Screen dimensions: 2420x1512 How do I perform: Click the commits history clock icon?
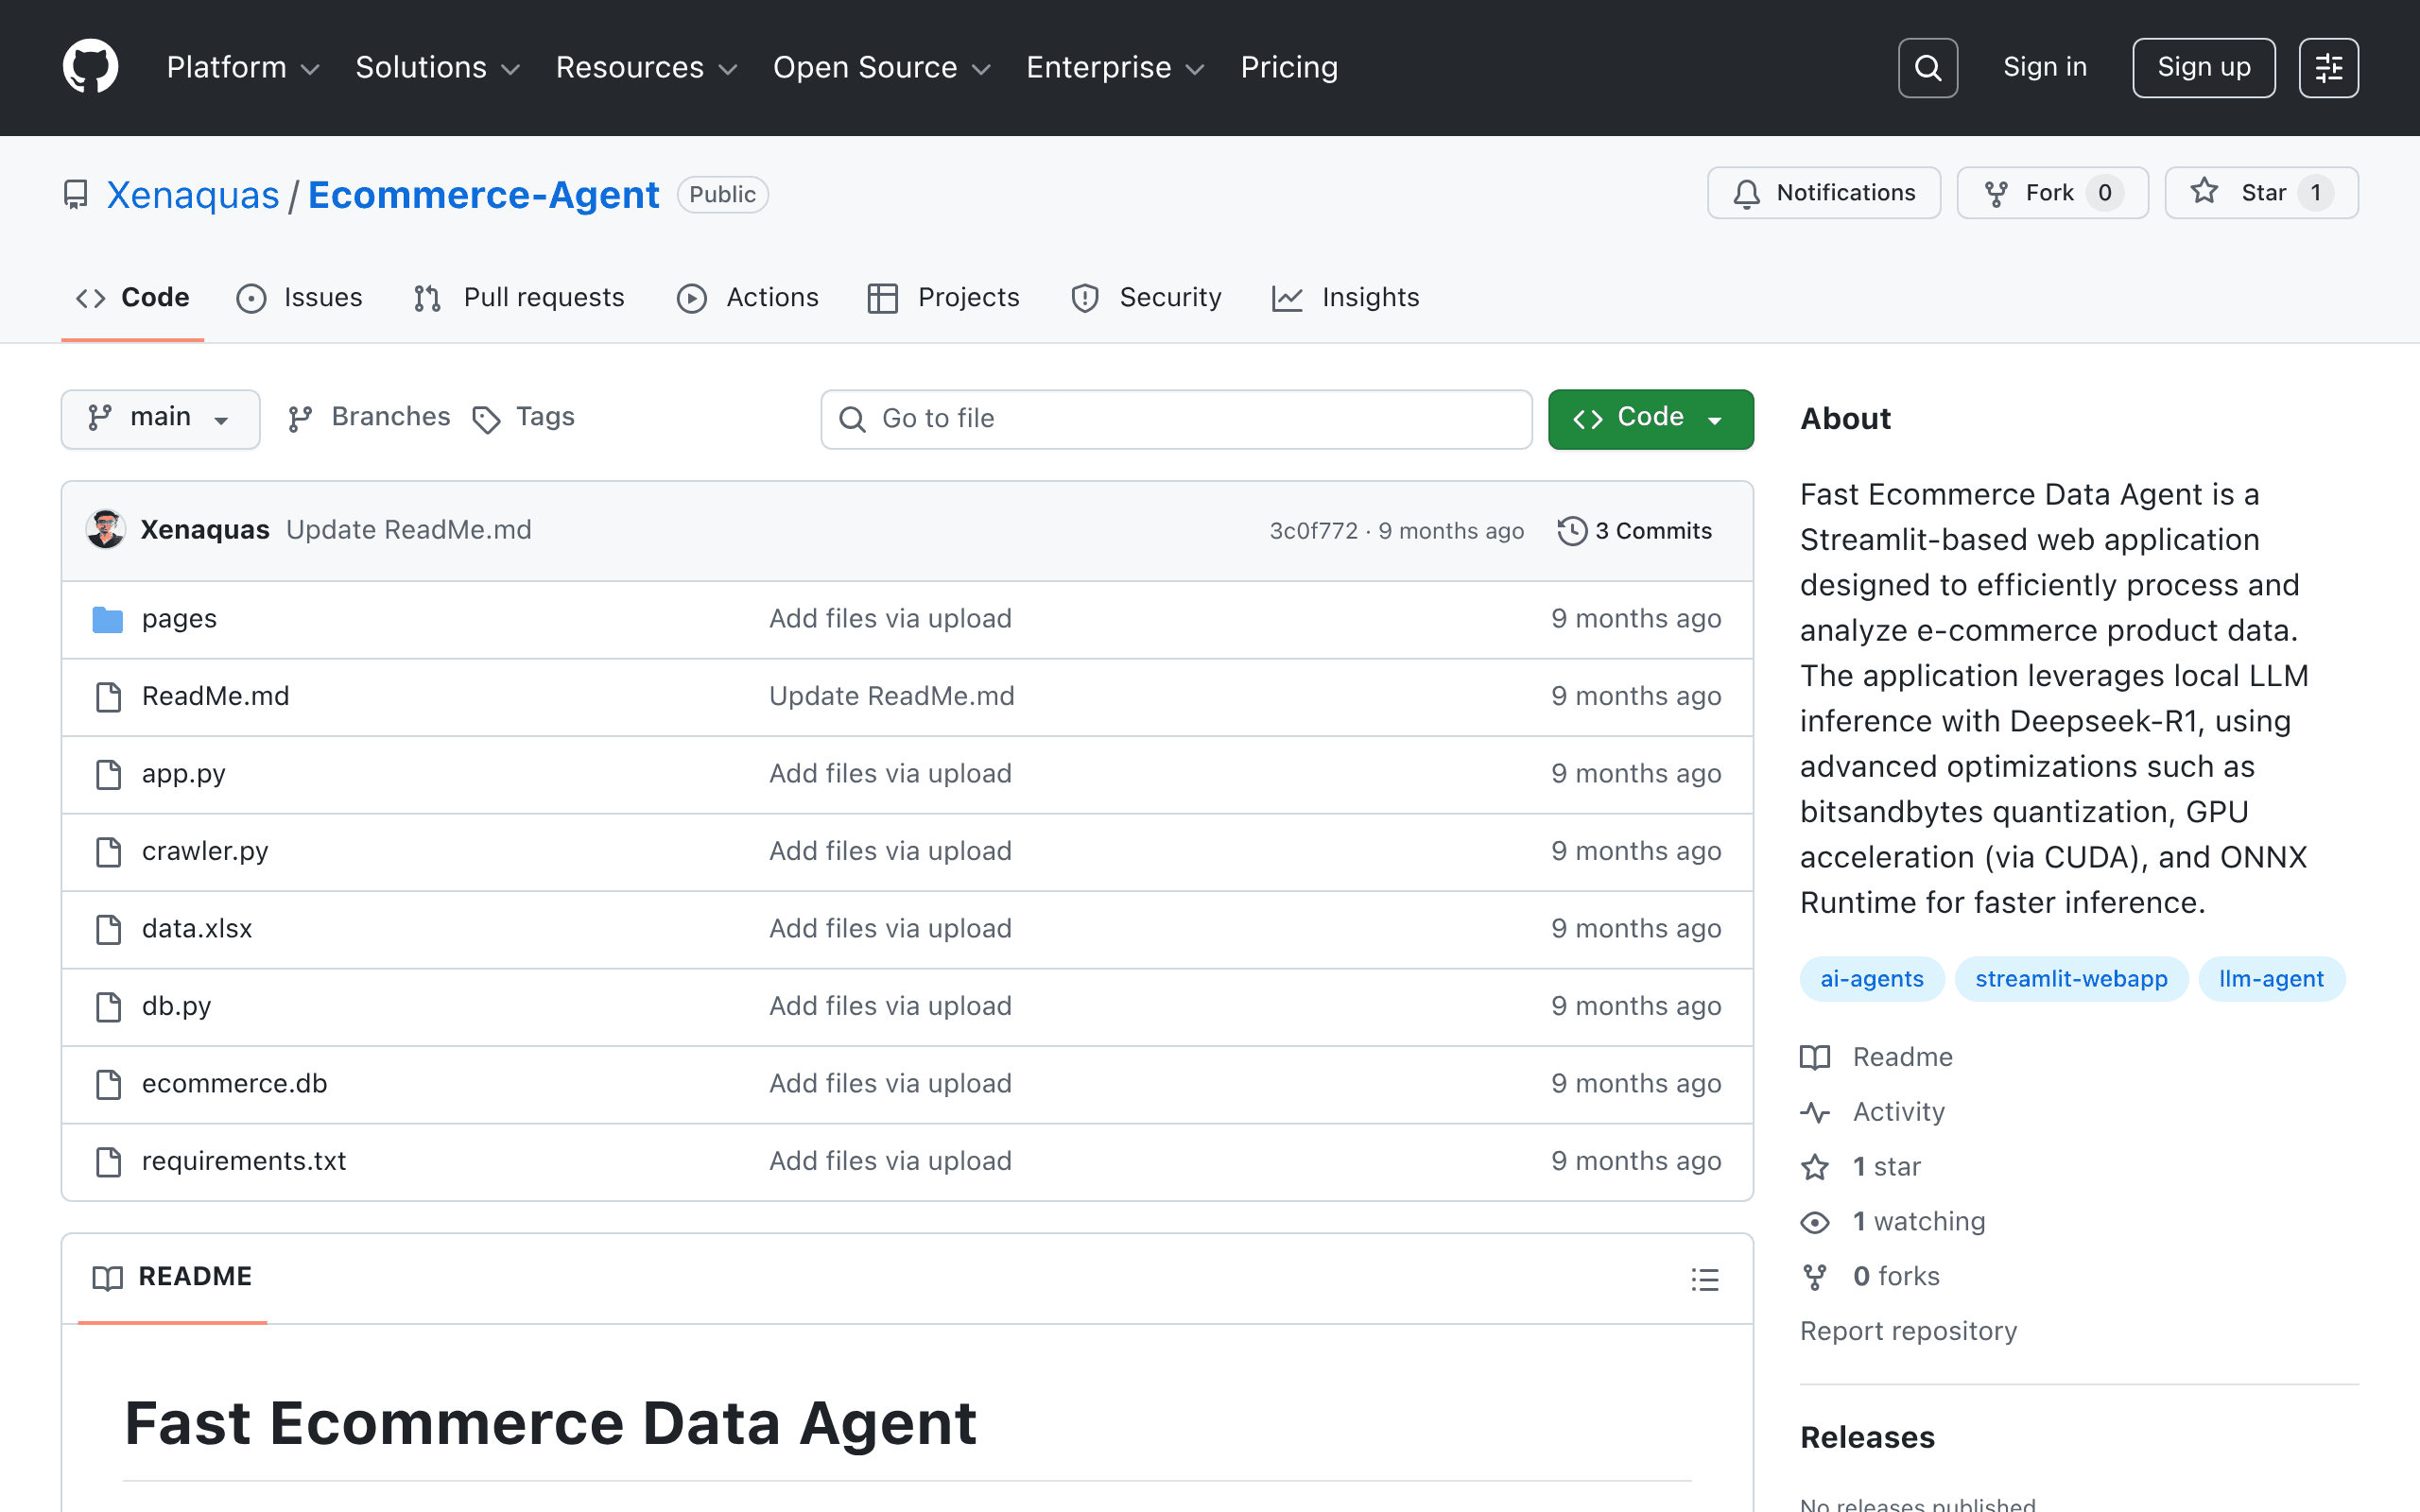(1572, 530)
